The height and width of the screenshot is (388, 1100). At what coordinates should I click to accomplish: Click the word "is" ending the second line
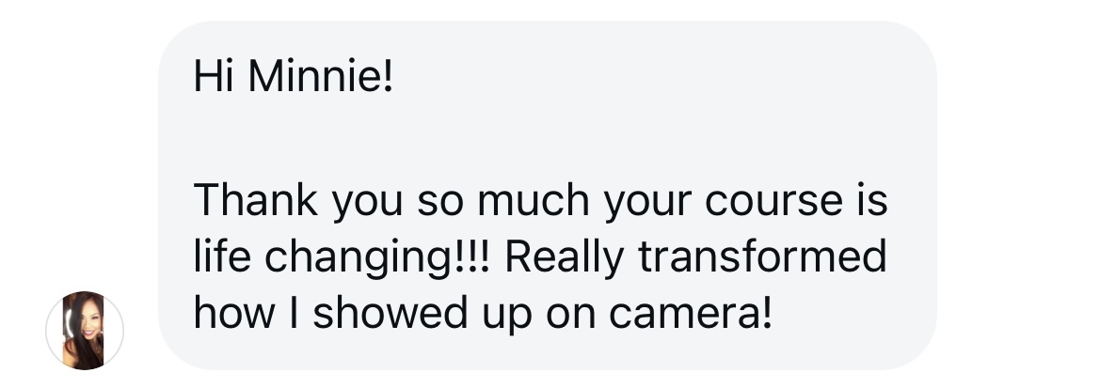pos(872,200)
